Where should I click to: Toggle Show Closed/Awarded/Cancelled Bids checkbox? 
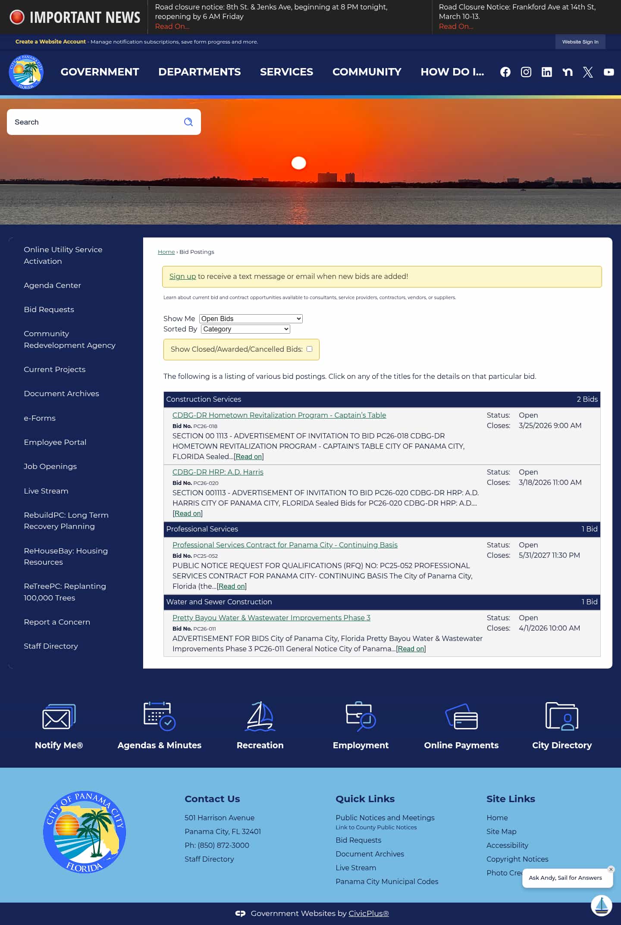(309, 349)
